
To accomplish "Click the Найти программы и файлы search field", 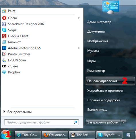I will pos(41,122).
